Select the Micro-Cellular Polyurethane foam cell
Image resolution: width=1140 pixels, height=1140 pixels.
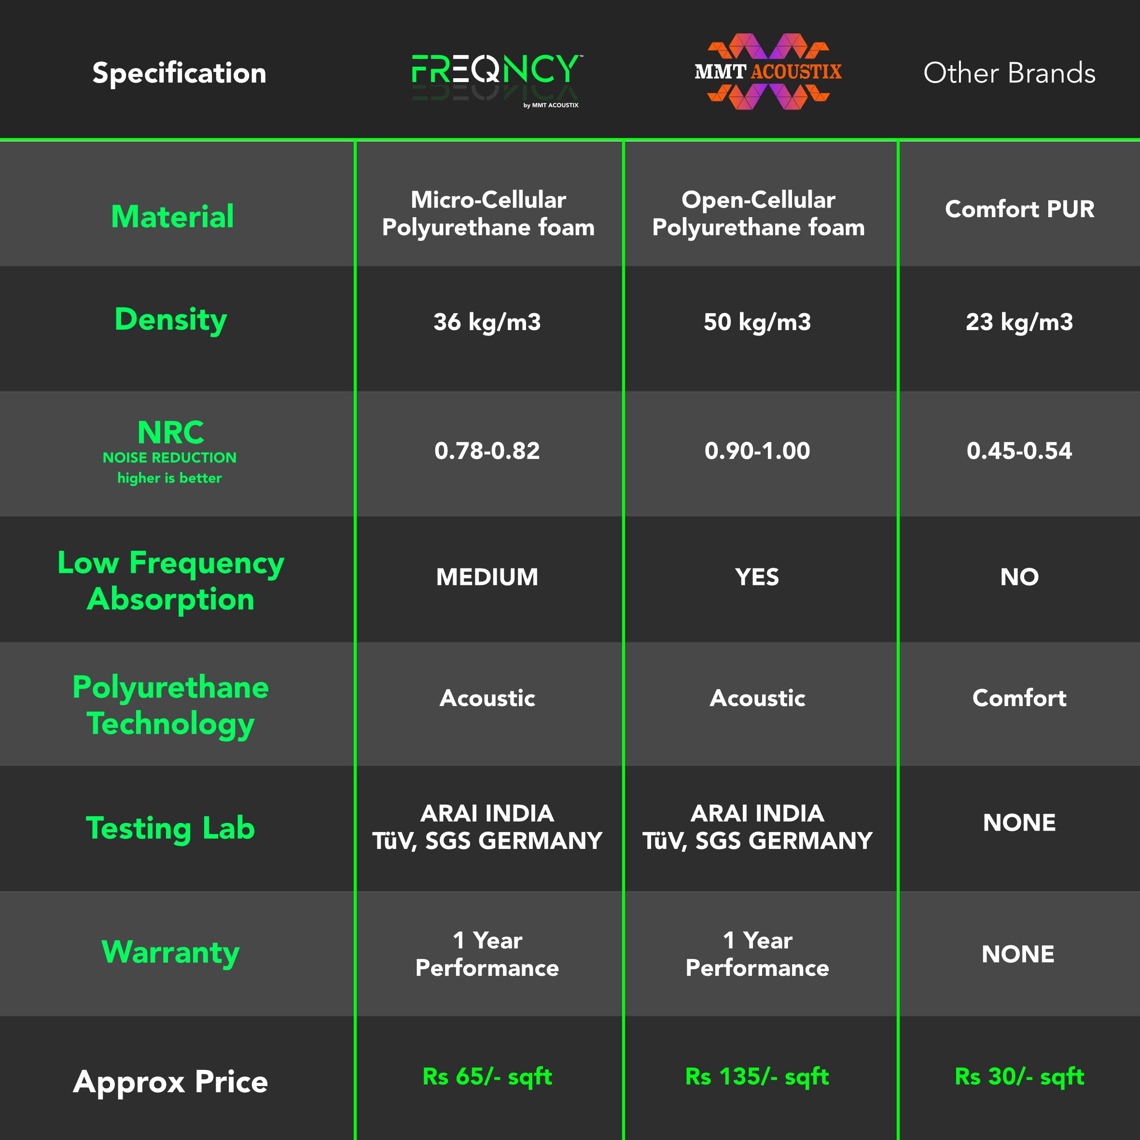(488, 214)
